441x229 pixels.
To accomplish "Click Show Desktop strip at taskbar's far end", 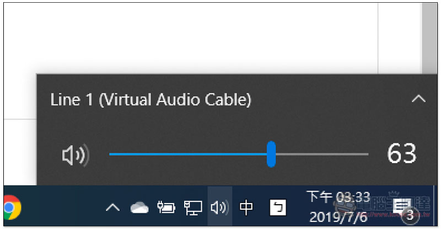I will (435, 206).
